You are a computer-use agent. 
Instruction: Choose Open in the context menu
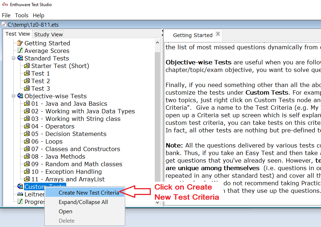[65, 212]
